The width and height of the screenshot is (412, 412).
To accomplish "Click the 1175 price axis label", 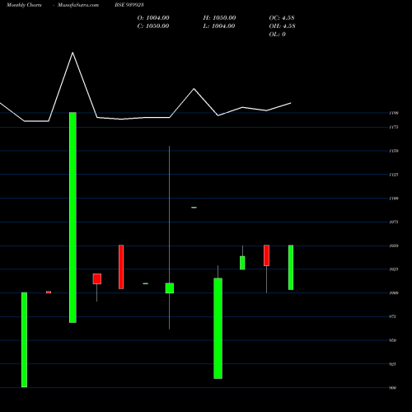I will (394, 127).
